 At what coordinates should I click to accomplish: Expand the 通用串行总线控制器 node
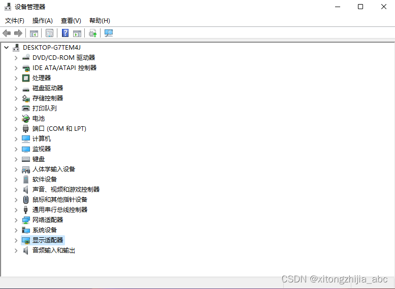(16, 210)
